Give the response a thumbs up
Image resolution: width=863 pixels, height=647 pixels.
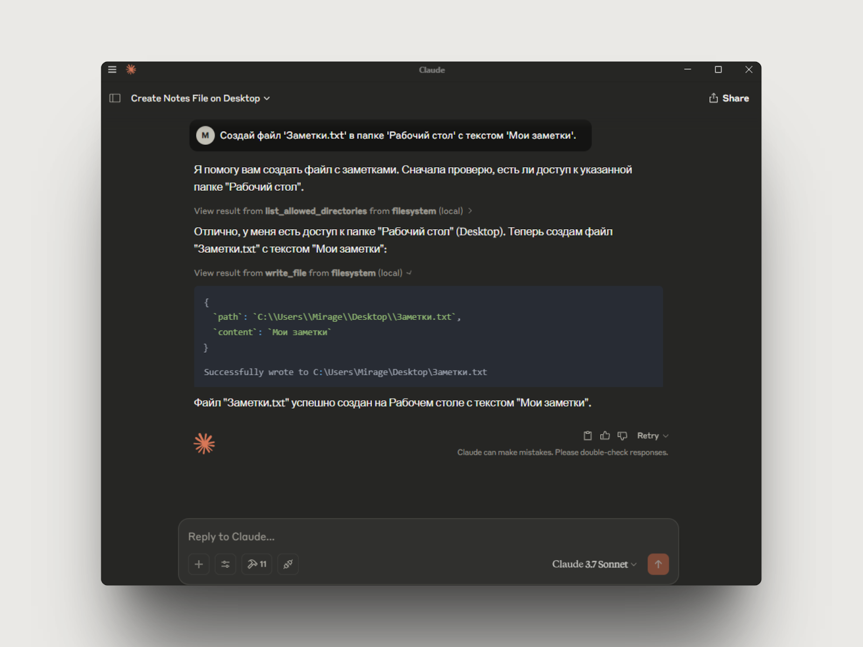click(x=605, y=436)
